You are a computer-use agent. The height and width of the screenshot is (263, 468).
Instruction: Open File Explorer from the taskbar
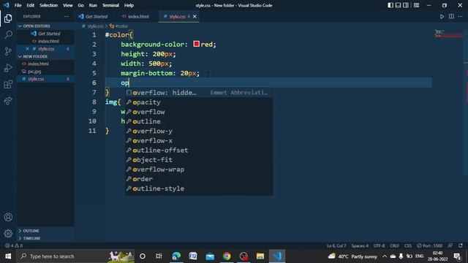click(x=260, y=256)
